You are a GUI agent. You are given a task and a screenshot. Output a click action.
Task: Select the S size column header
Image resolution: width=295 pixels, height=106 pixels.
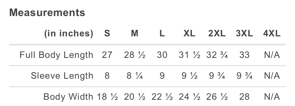click(107, 34)
